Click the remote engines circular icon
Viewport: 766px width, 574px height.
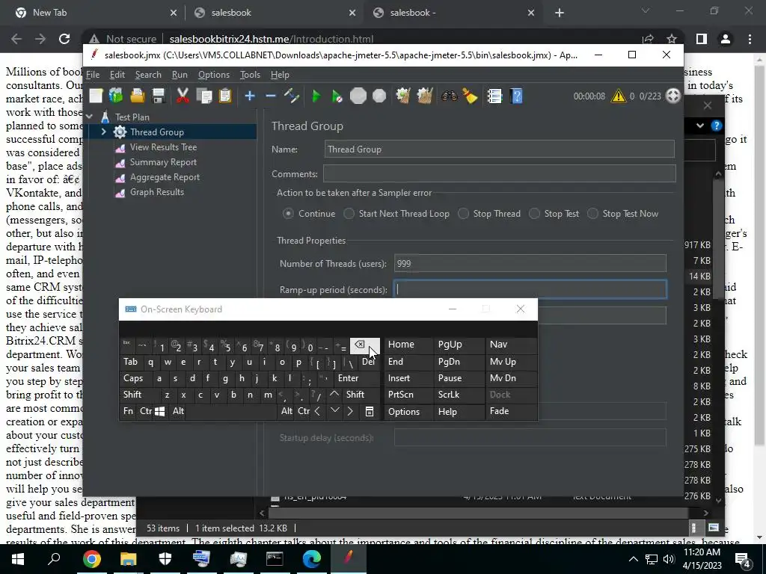(673, 96)
